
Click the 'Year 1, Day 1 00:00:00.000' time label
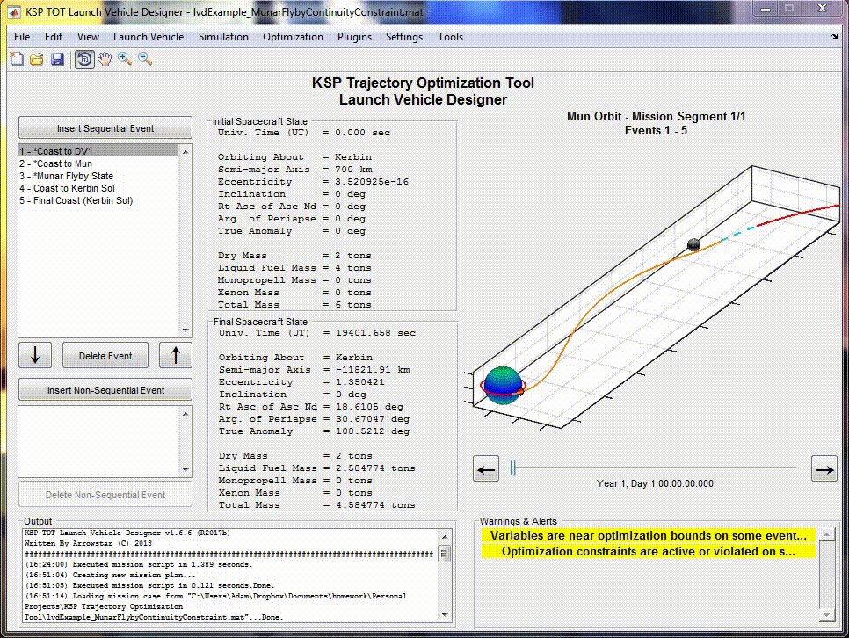tap(655, 483)
